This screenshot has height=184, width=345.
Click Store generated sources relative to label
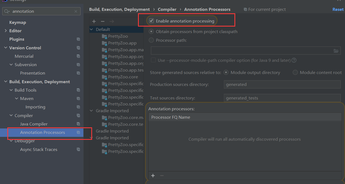[186, 73]
